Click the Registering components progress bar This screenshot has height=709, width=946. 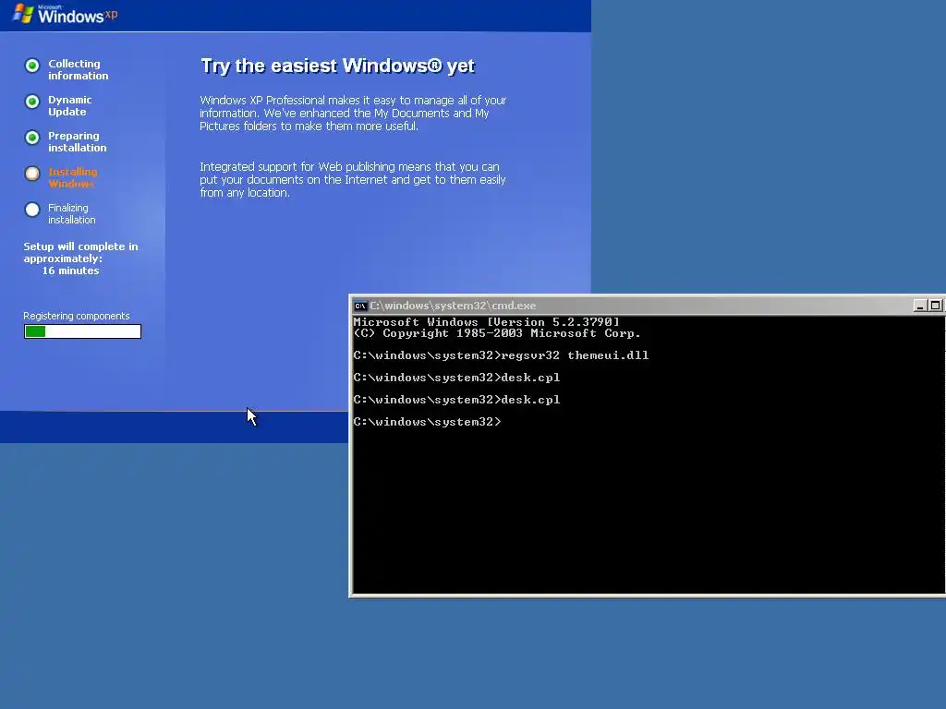[x=82, y=331]
